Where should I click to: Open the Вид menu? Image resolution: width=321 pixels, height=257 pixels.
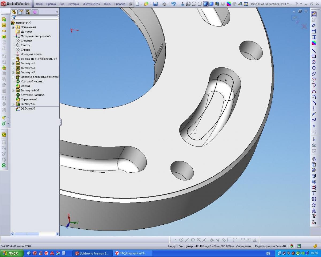62,4
